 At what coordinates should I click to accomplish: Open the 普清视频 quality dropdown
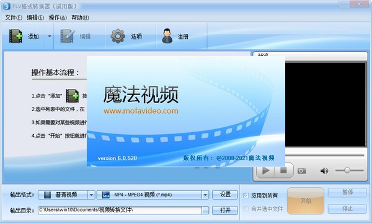(66, 195)
